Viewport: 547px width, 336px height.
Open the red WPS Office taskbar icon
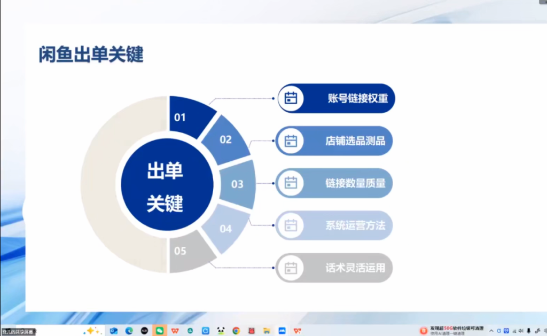pos(175,331)
